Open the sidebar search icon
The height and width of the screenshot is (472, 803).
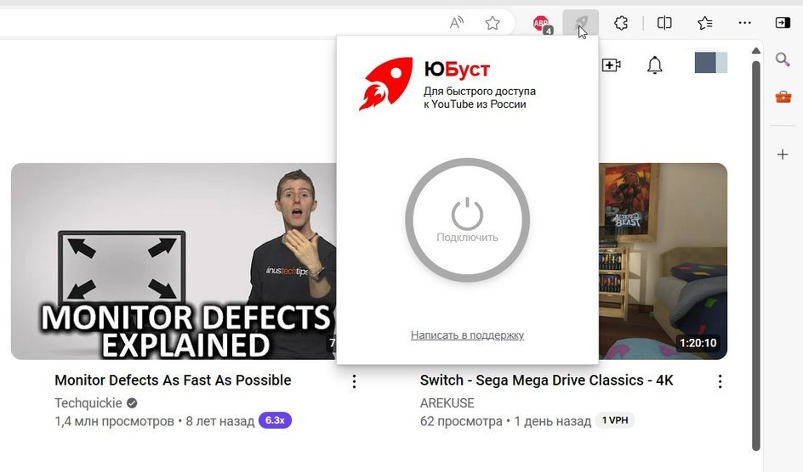(783, 59)
